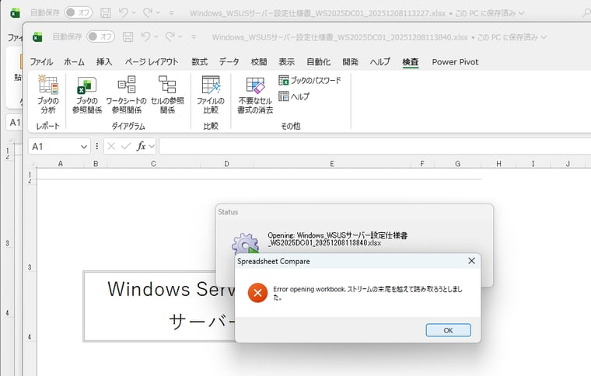The height and width of the screenshot is (376, 591).
Task: Switch to Data (データ) tab
Action: coord(229,61)
